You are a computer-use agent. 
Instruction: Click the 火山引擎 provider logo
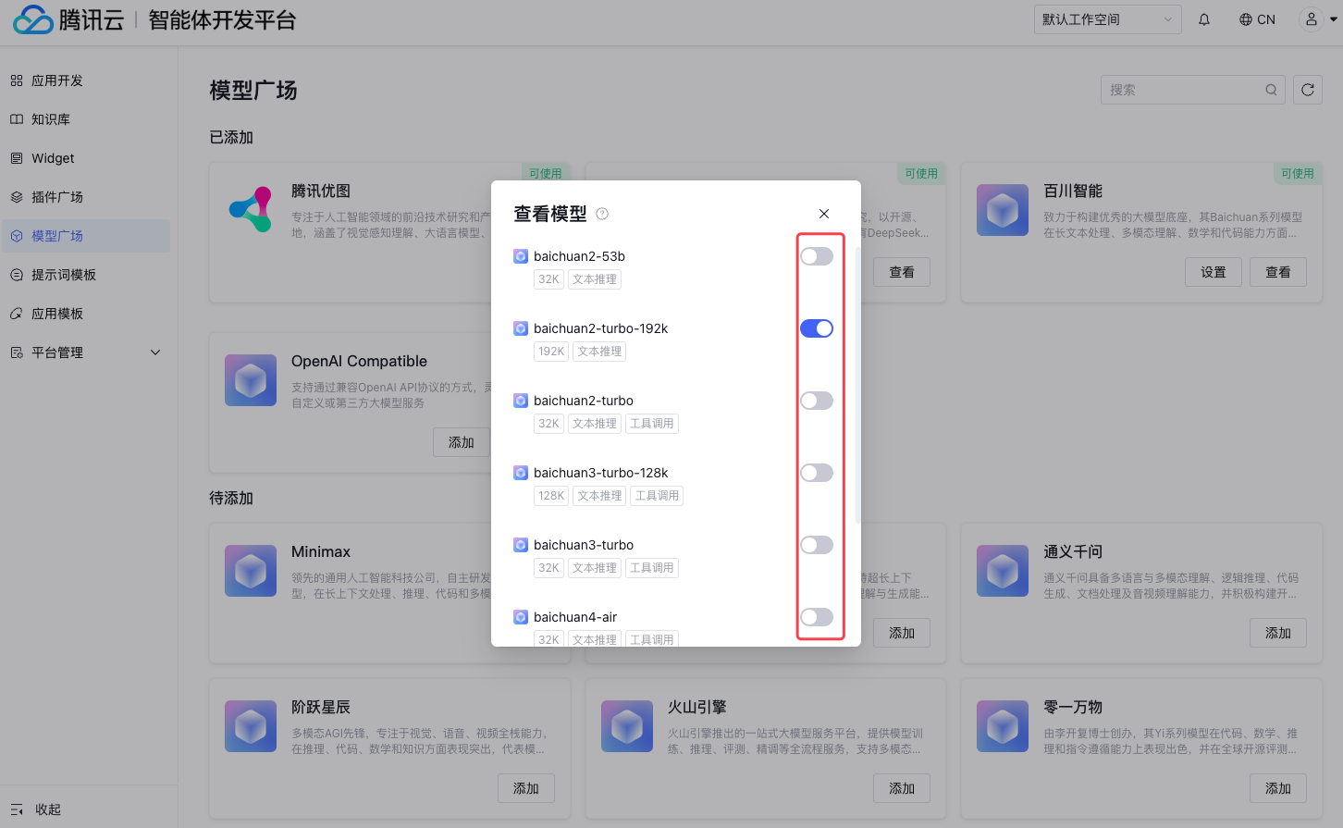pyautogui.click(x=627, y=726)
